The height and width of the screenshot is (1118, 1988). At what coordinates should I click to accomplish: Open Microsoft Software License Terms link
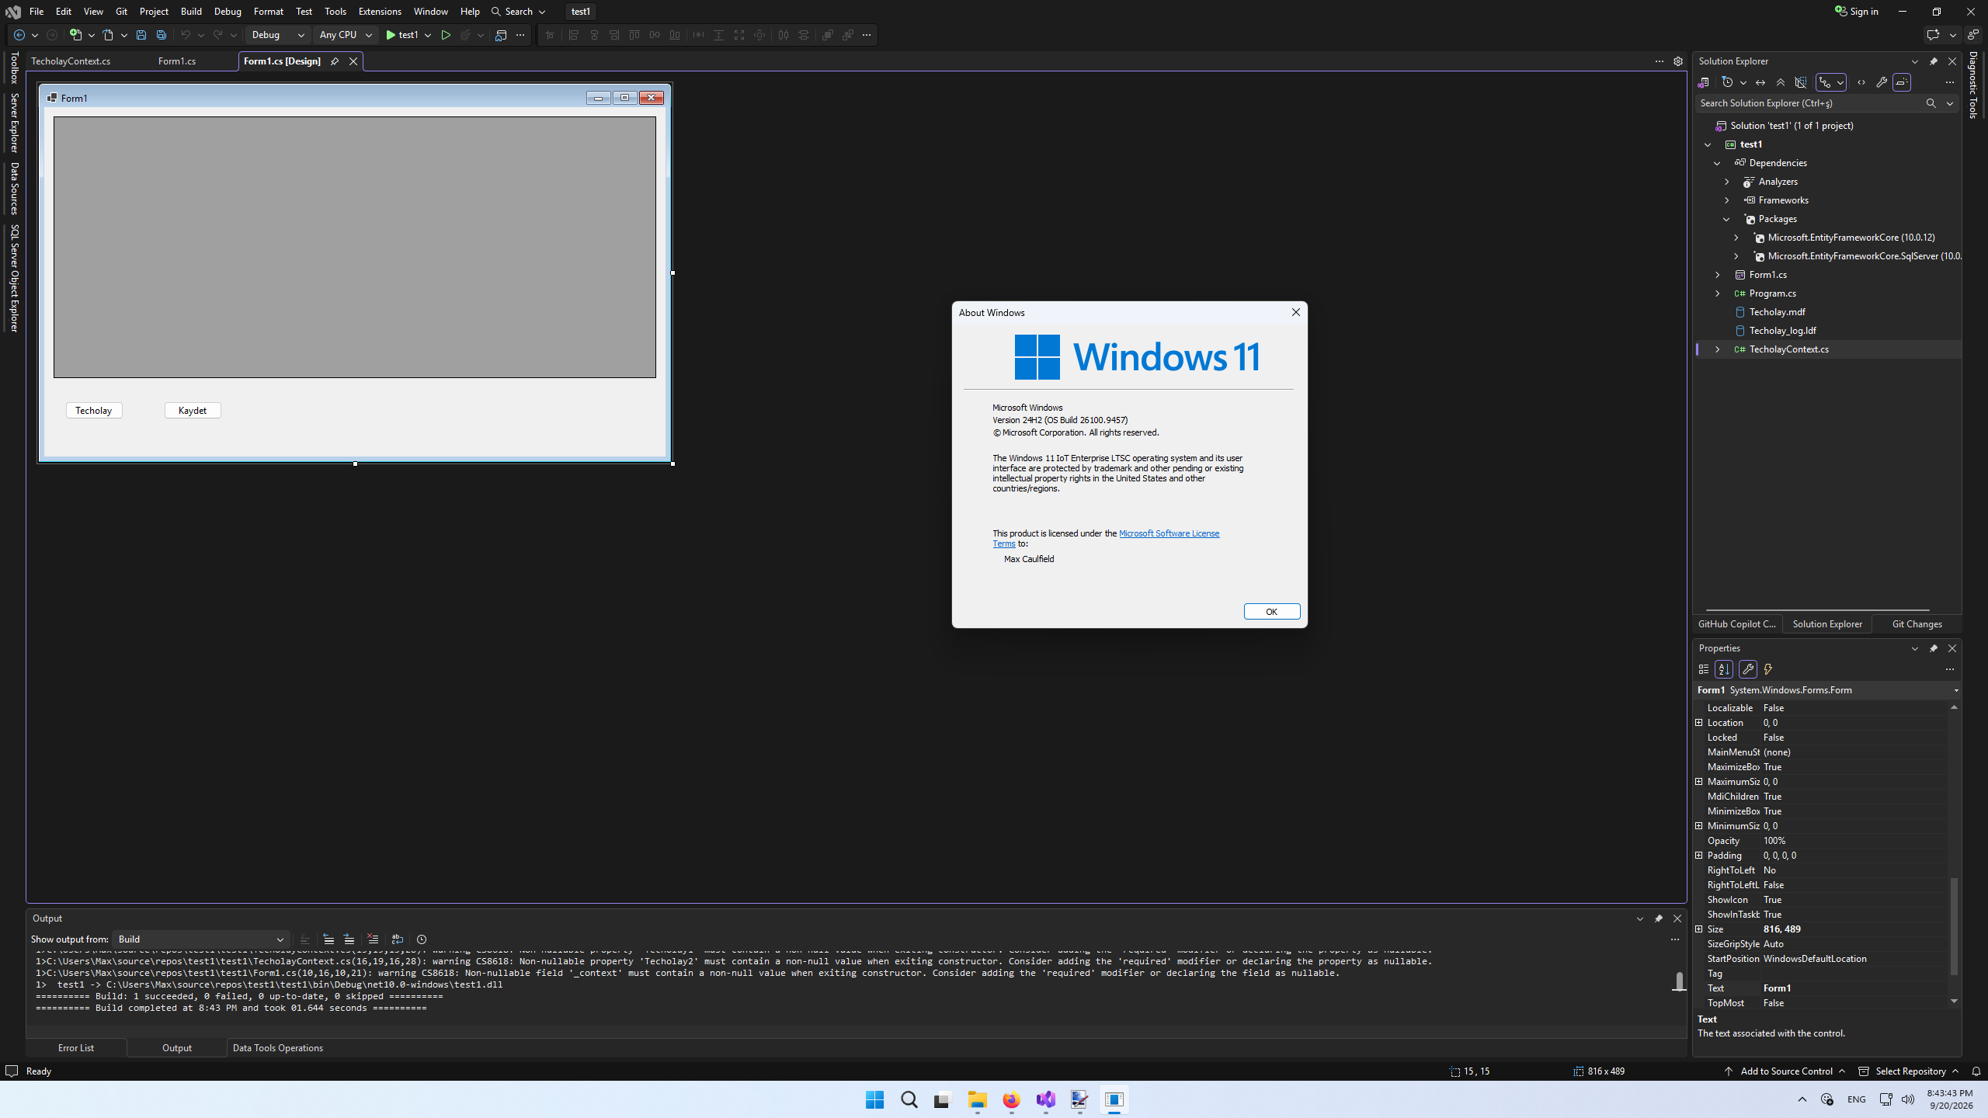(1169, 533)
